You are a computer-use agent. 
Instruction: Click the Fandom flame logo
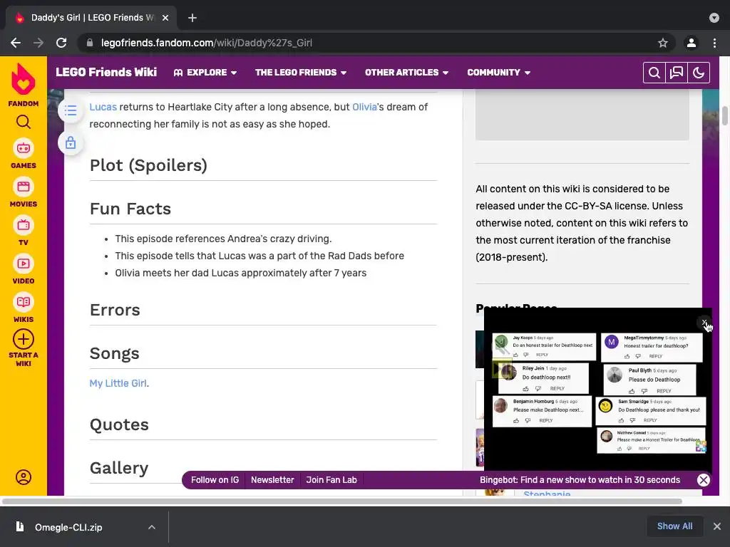click(x=24, y=78)
